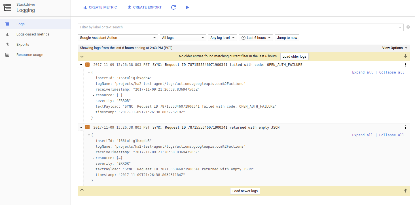
Task: Click the Stackdriver Logging logo icon
Action: pos(7,7)
